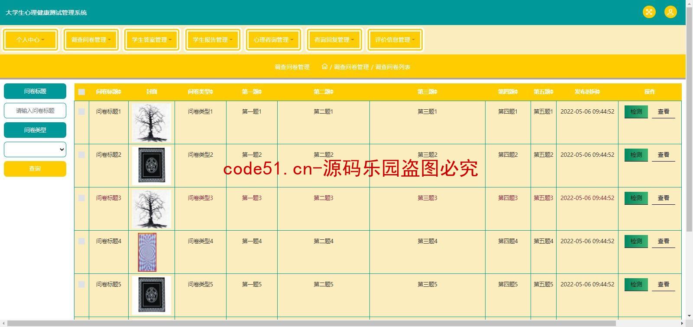Open tree cover thumbnail of 问卷标题1

point(152,123)
